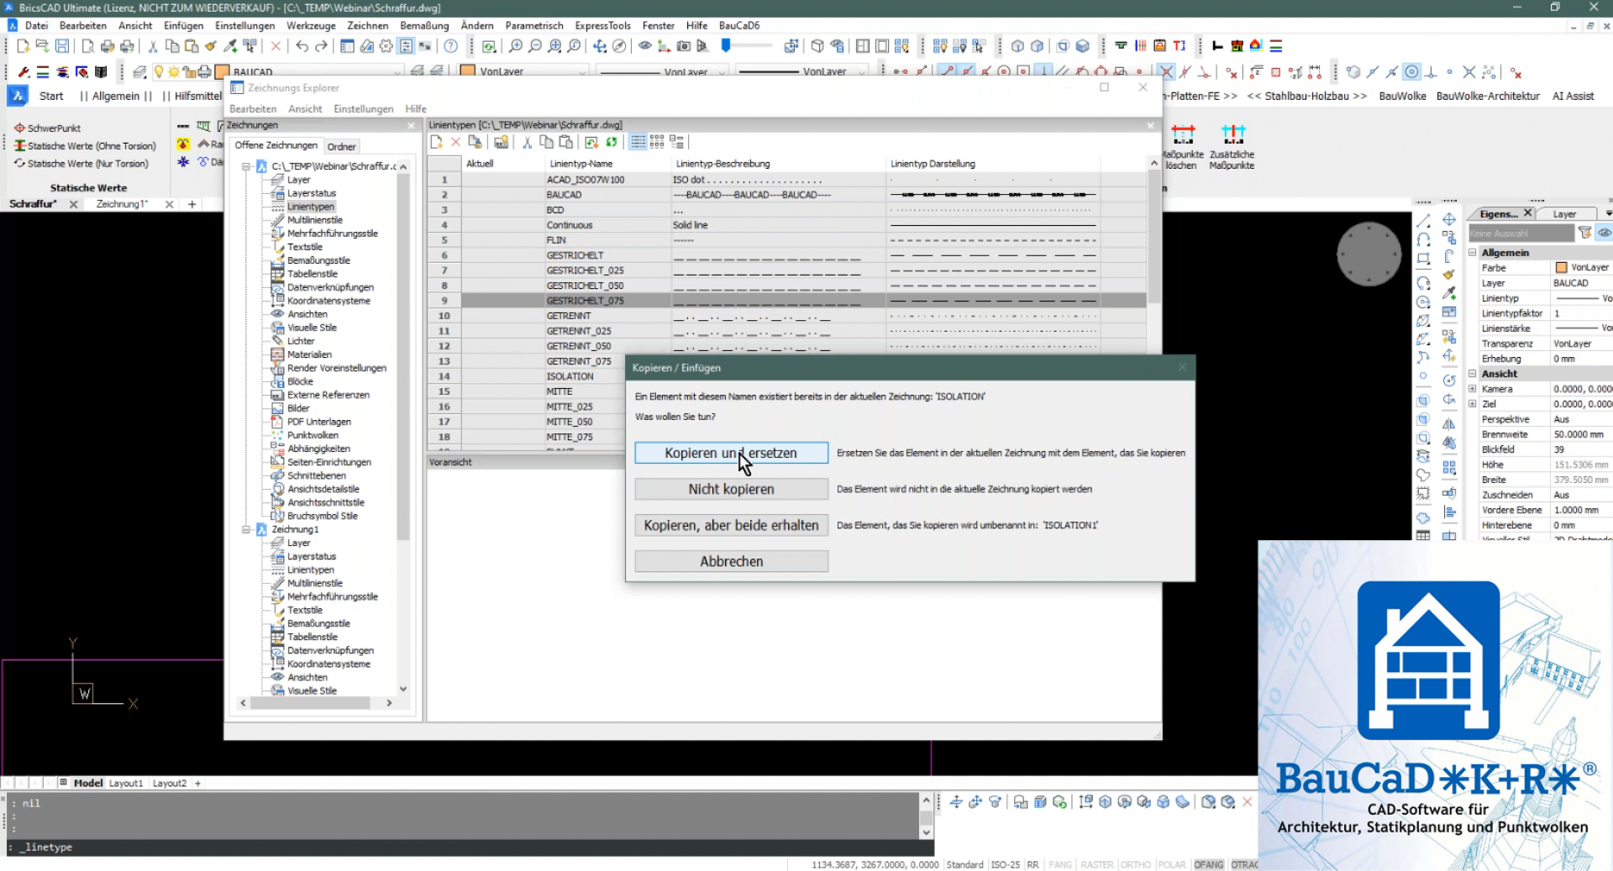Toggle OFANG in status bar
The width and height of the screenshot is (1613, 871).
coord(1208,864)
